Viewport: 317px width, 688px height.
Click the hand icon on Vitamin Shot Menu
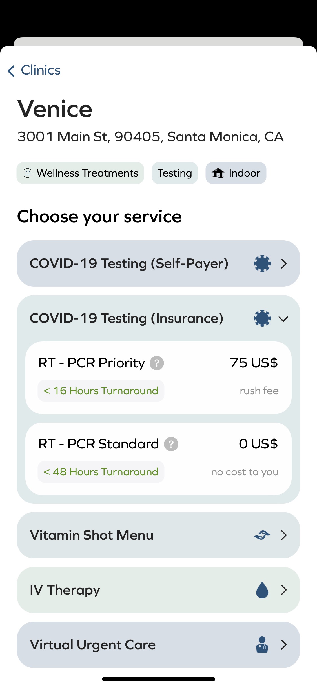point(262,535)
